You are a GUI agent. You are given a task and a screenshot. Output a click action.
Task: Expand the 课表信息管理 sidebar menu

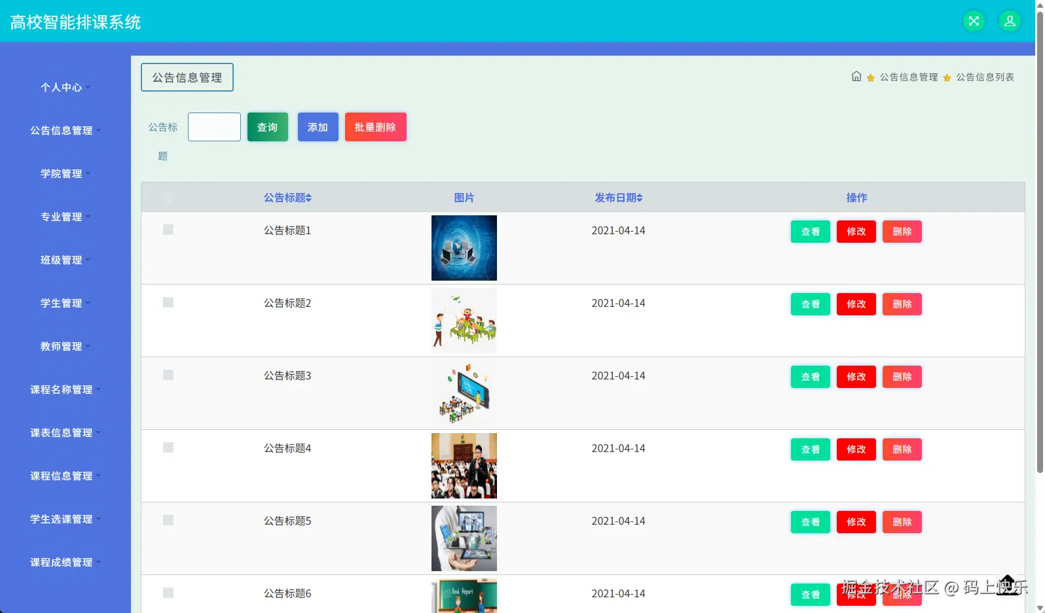point(65,432)
